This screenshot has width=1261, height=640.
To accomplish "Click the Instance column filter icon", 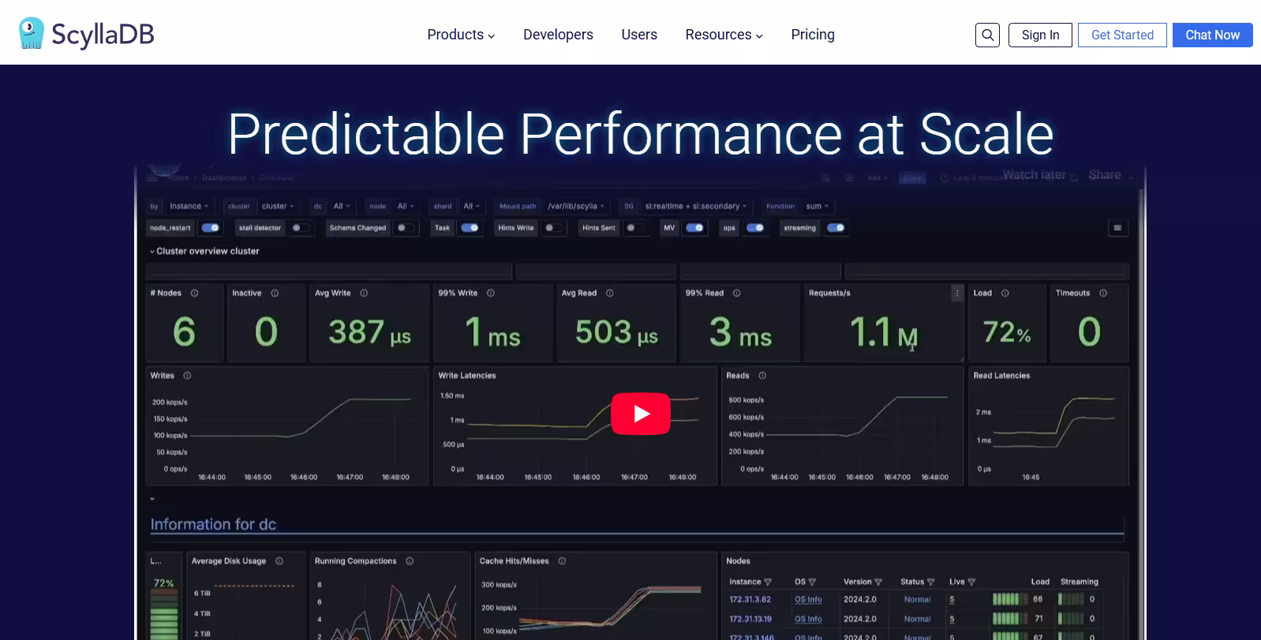I will (768, 582).
